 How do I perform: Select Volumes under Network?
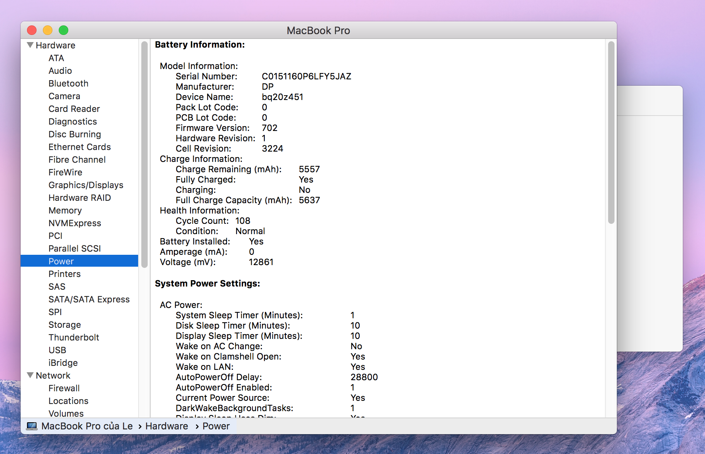click(66, 414)
